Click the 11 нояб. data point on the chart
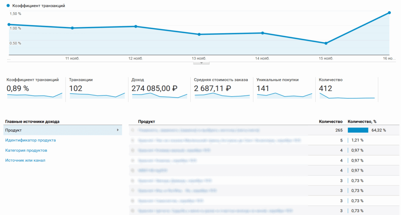The height and width of the screenshot is (215, 401). 72,28
